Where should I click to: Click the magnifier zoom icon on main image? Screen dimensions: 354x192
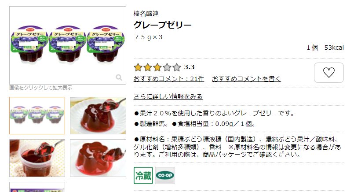coord(119,78)
